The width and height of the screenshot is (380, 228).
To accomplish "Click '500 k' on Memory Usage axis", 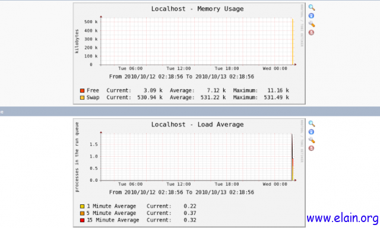I will coord(91,22).
